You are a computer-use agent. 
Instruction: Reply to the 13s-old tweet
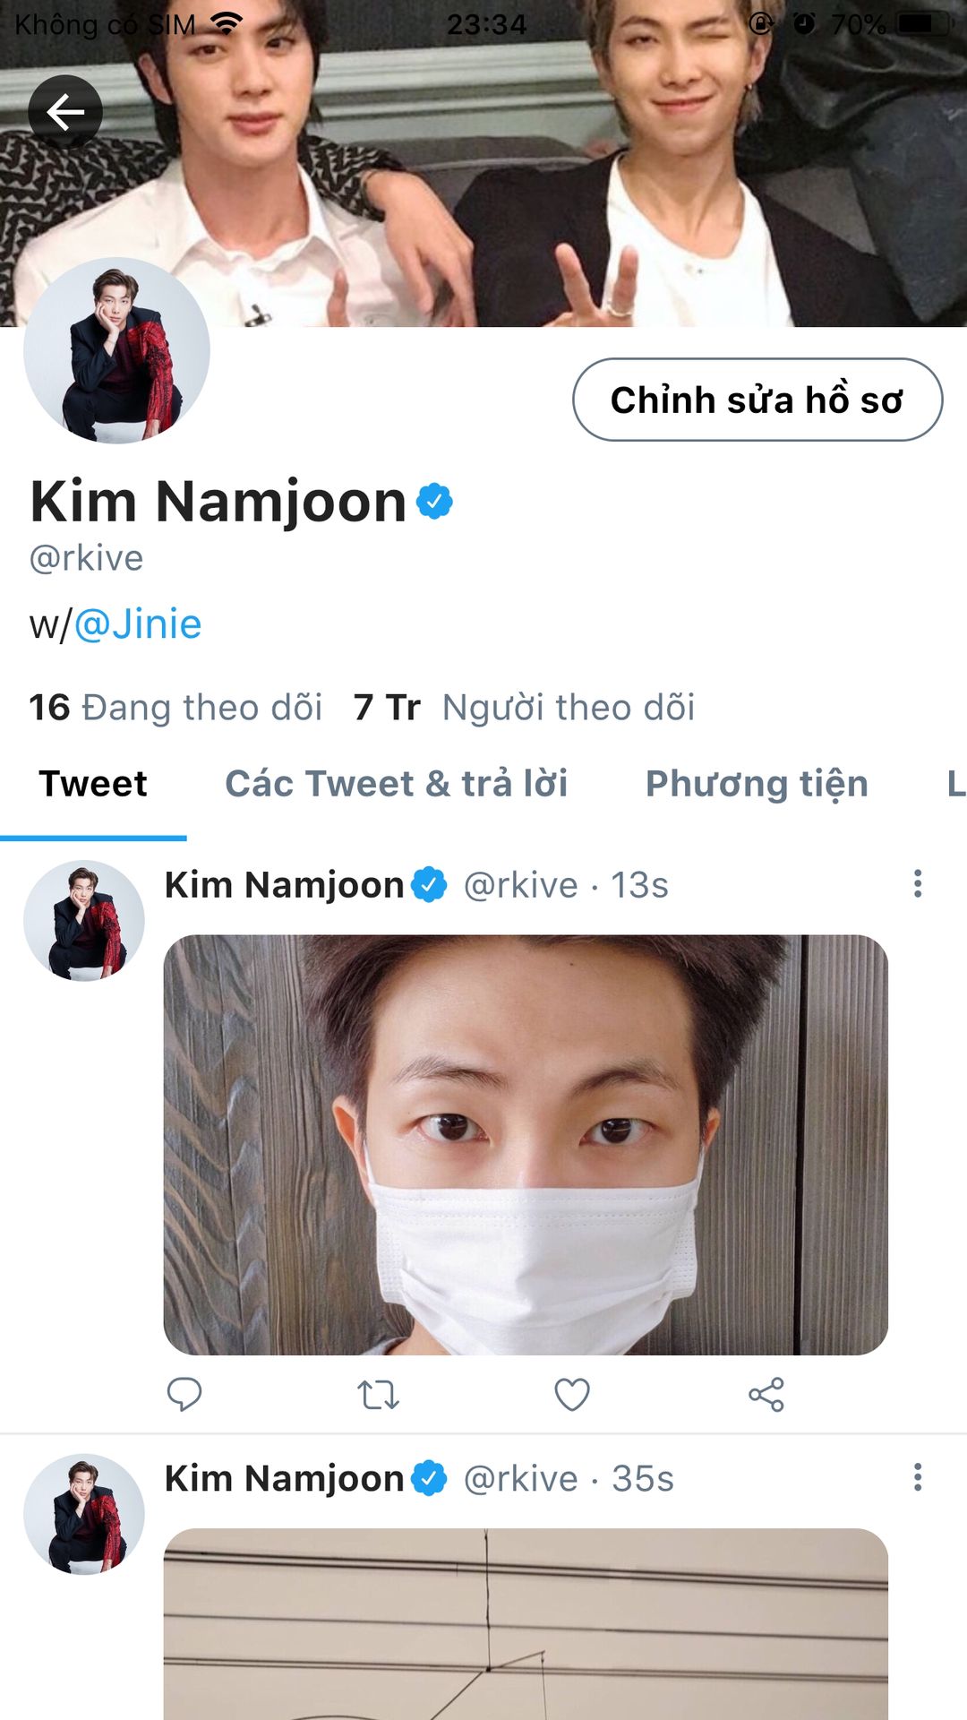click(x=184, y=1394)
